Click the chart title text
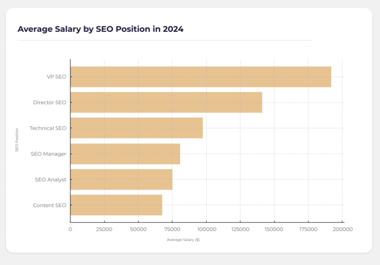This screenshot has width=380, height=265. tap(100, 29)
